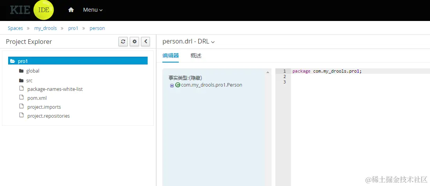Screen dimensions: 430x186
Task: Click file icon beside pom.xml
Action: 21,97
